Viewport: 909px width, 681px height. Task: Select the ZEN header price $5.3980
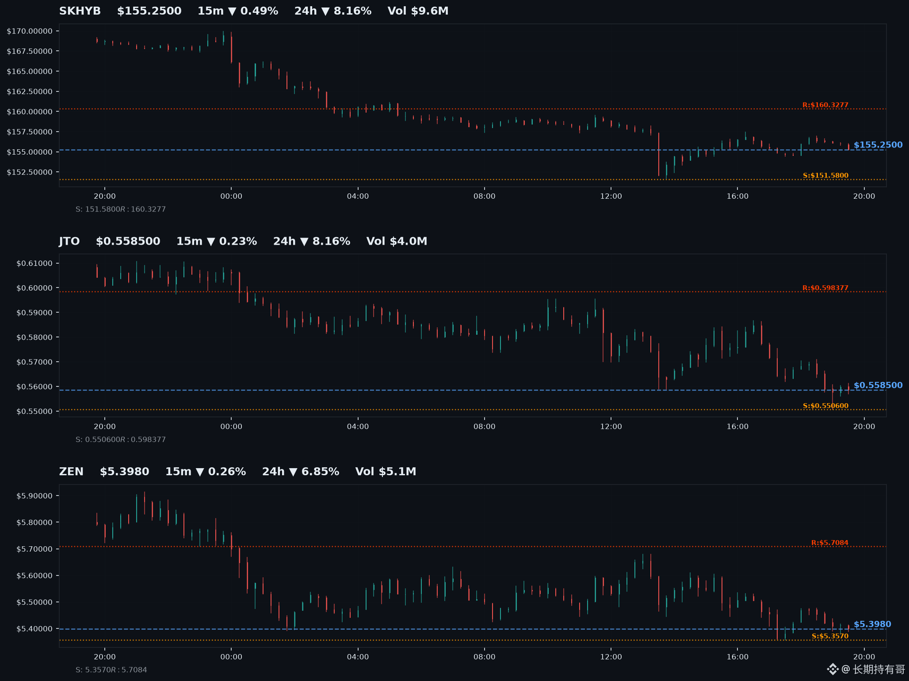click(x=125, y=472)
